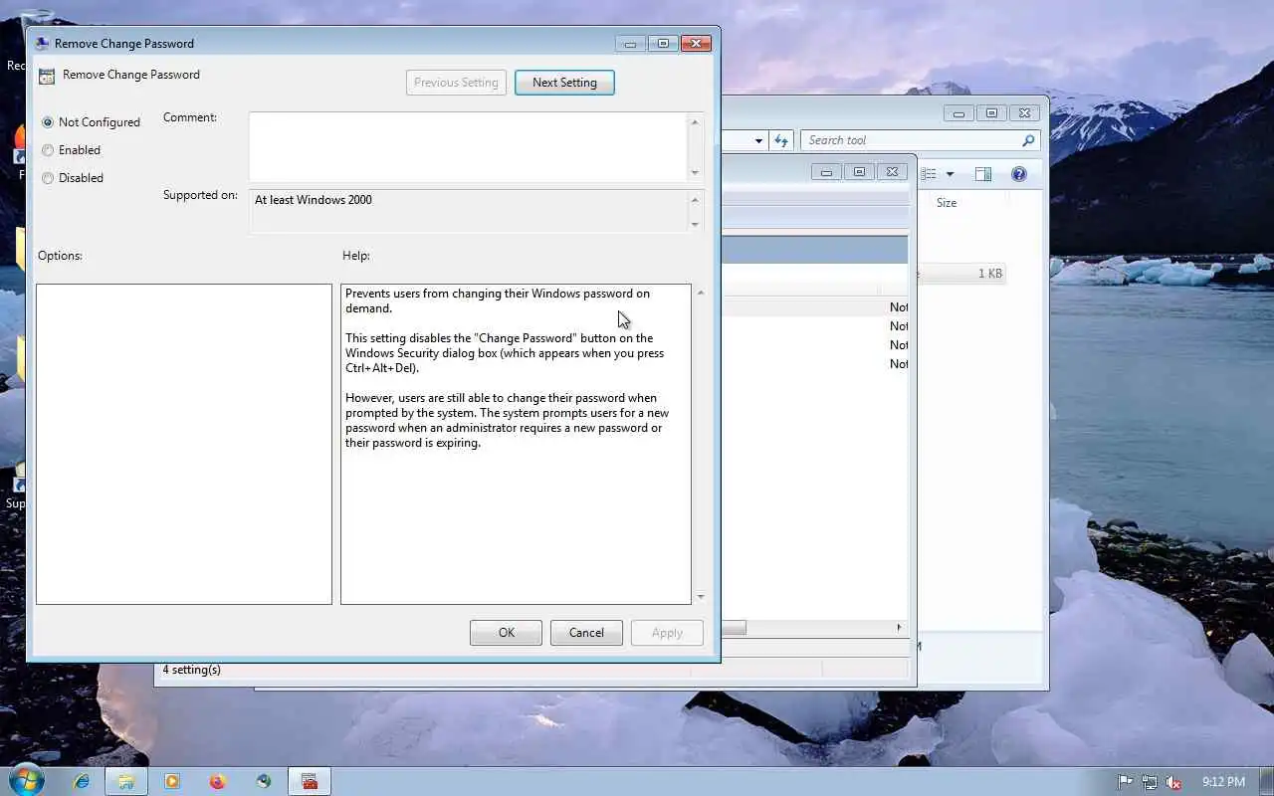Open the Action Center flag in tray

click(1125, 782)
